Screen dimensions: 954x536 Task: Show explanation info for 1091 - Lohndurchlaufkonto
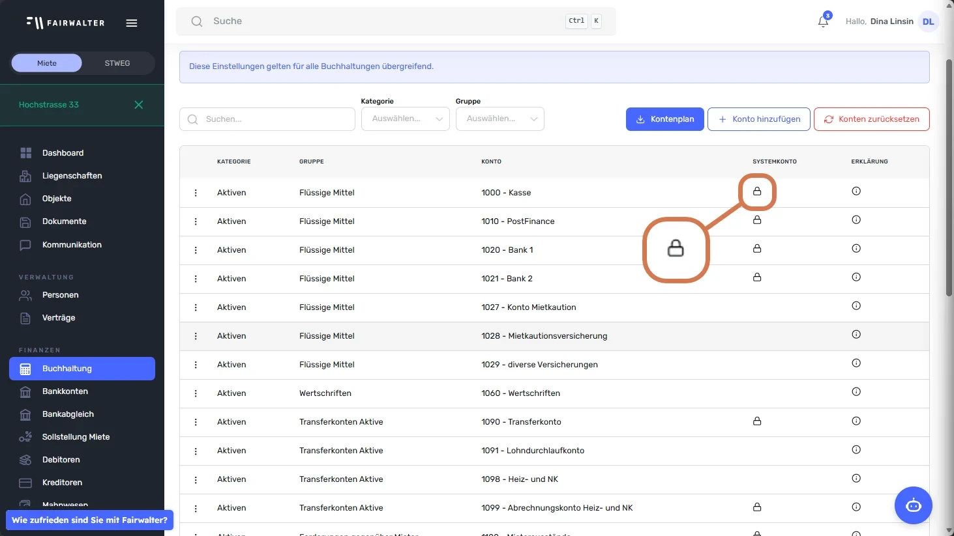click(856, 449)
